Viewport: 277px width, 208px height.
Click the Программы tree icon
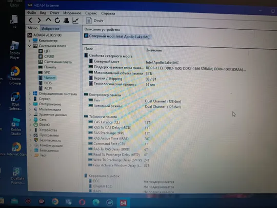[36, 135]
